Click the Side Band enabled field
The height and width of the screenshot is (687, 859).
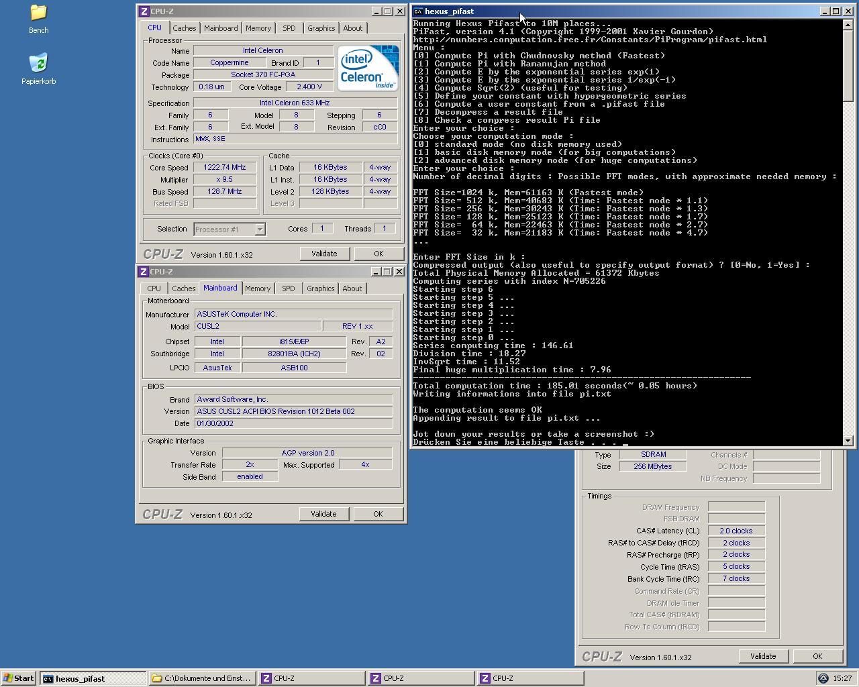250,476
